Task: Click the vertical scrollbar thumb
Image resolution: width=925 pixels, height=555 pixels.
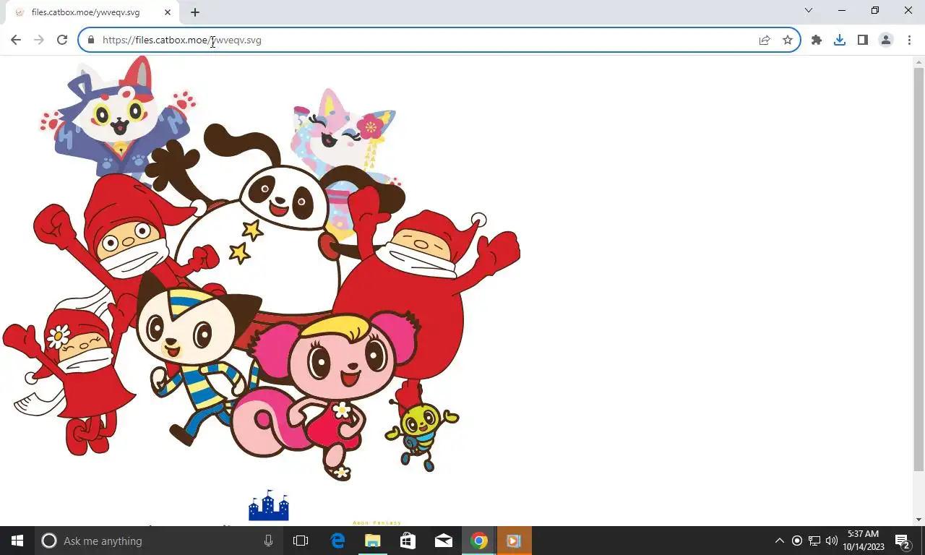Action: (919, 269)
